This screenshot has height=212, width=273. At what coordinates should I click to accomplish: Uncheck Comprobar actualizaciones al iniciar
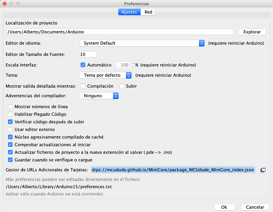pyautogui.click(x=10, y=145)
